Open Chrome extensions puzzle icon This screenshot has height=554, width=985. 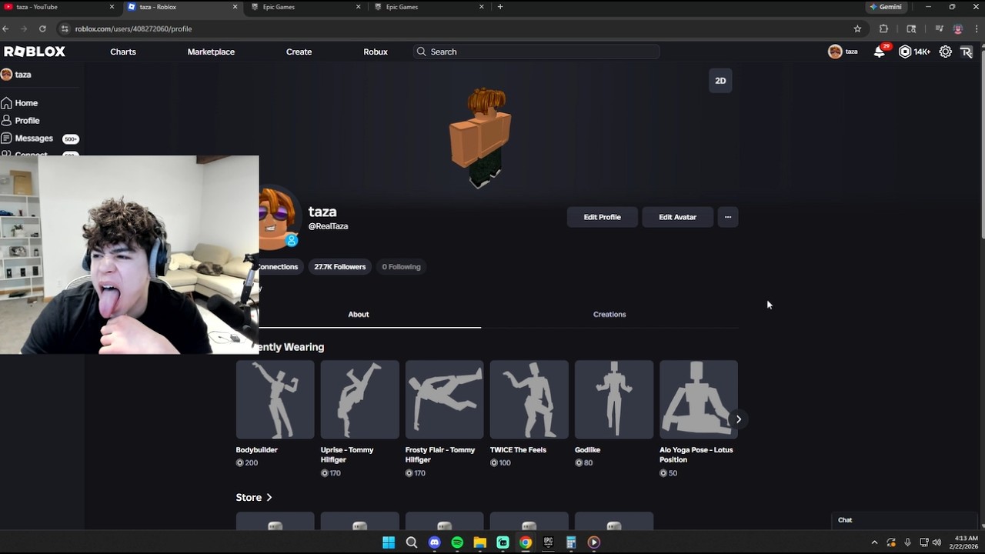click(x=883, y=28)
